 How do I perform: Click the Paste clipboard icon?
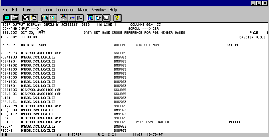click(x=34, y=18)
